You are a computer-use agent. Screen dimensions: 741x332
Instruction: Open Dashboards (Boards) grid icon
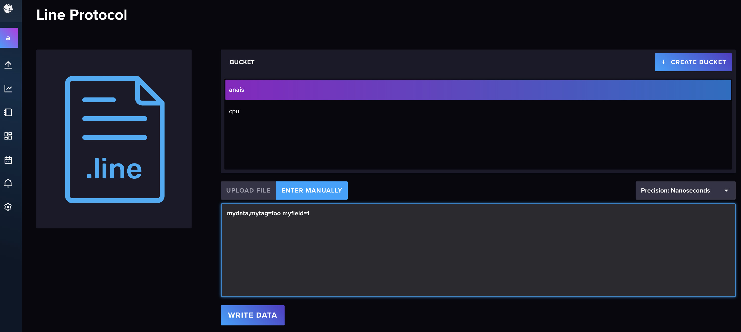coord(8,136)
